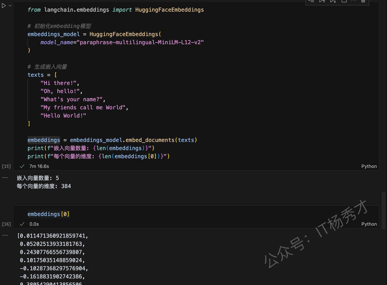Open the more actions ellipsis in the cell toolbar
387x285 pixels.
[353, 1]
